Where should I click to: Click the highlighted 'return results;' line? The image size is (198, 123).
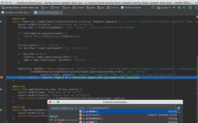[102, 78]
